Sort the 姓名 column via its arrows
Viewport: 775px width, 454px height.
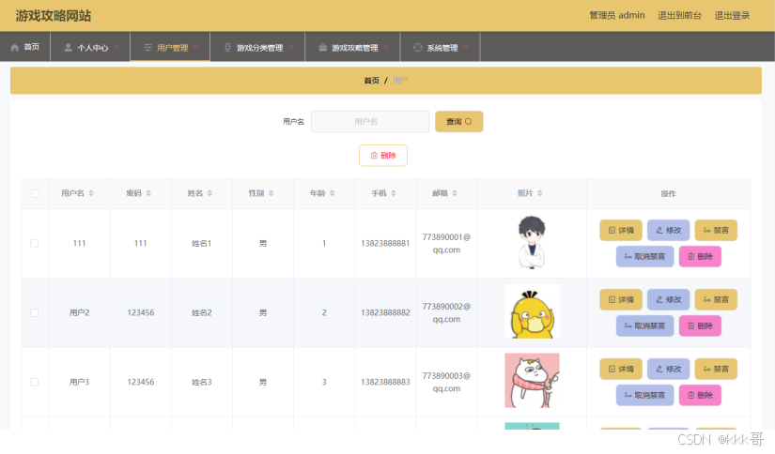click(210, 193)
